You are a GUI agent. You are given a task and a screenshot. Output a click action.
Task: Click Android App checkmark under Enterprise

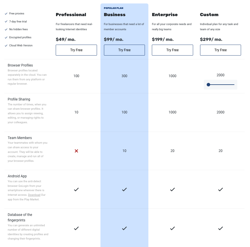[x=172, y=189]
